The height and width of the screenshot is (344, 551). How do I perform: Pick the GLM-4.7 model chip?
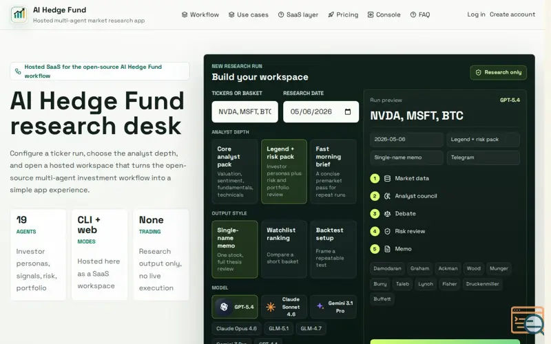point(311,329)
